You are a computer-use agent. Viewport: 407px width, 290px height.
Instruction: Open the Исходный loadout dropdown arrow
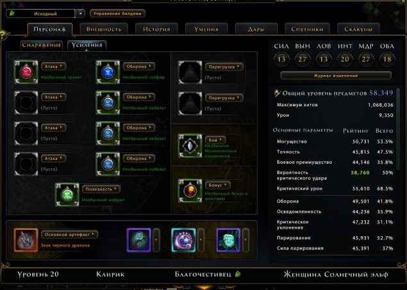coord(81,13)
